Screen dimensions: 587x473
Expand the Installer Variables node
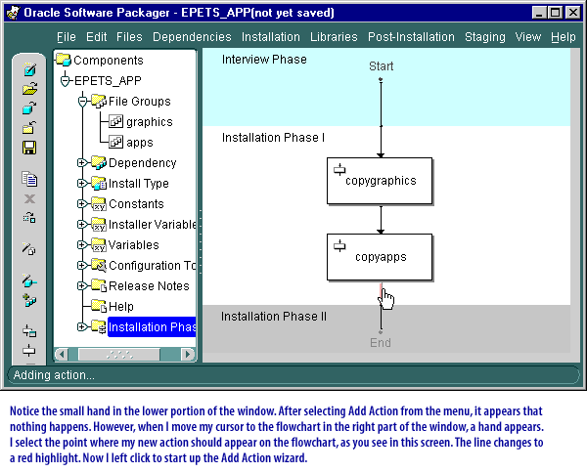pyautogui.click(x=82, y=225)
